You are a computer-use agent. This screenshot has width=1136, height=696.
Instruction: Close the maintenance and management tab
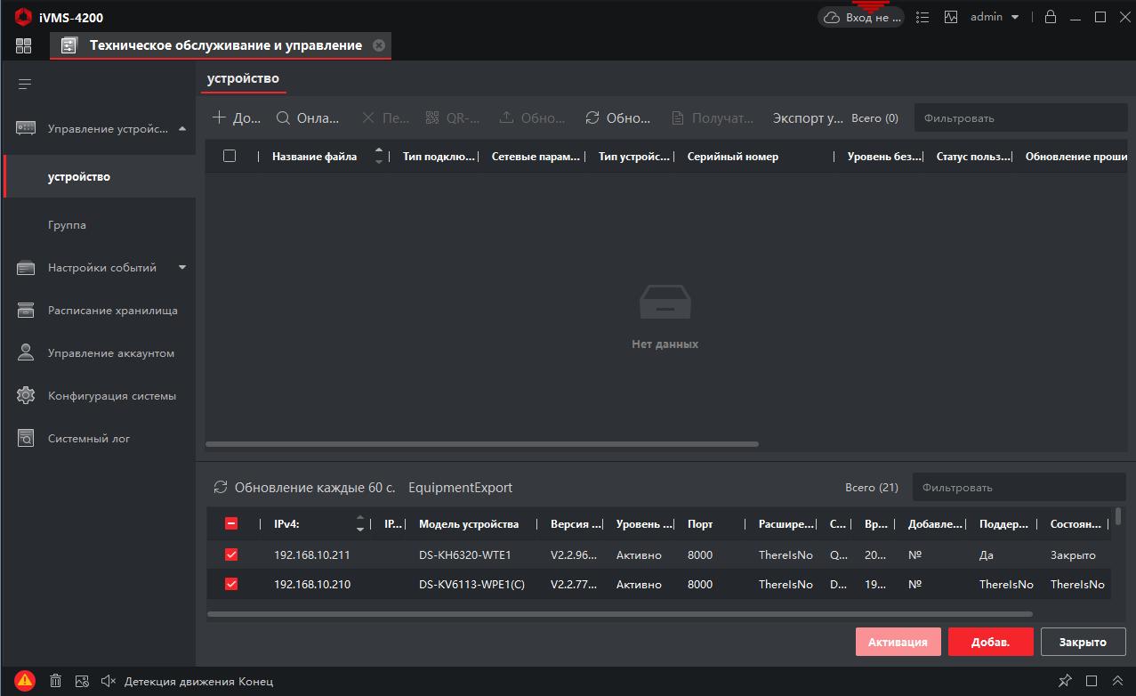[379, 45]
